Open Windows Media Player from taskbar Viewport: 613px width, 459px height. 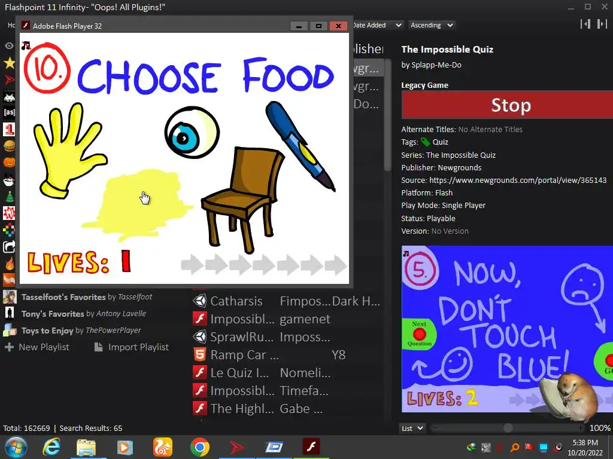point(125,447)
